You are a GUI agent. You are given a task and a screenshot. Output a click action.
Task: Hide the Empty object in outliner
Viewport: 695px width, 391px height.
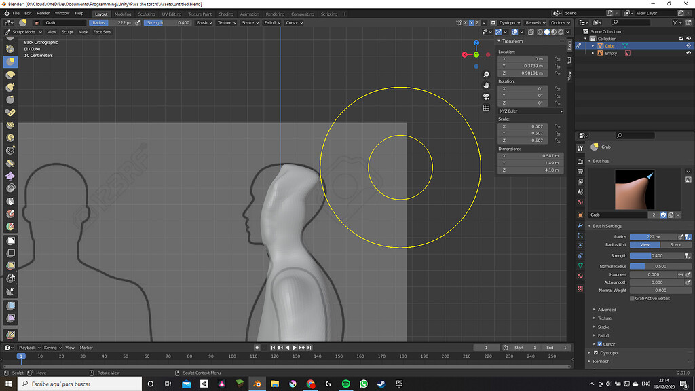click(688, 53)
